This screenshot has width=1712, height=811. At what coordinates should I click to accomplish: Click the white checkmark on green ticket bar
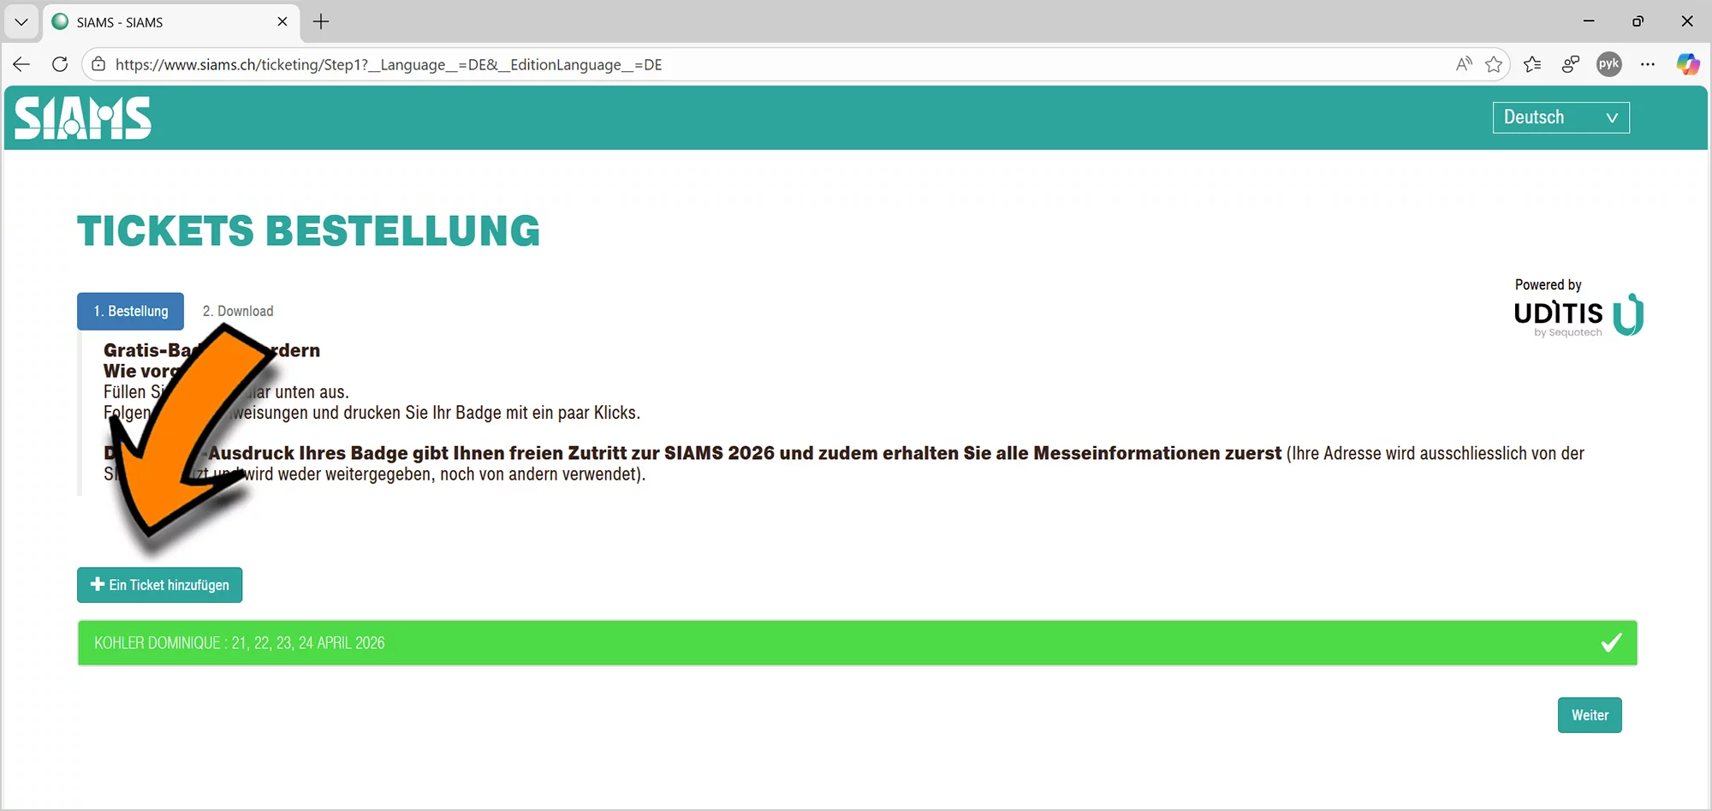pos(1611,642)
